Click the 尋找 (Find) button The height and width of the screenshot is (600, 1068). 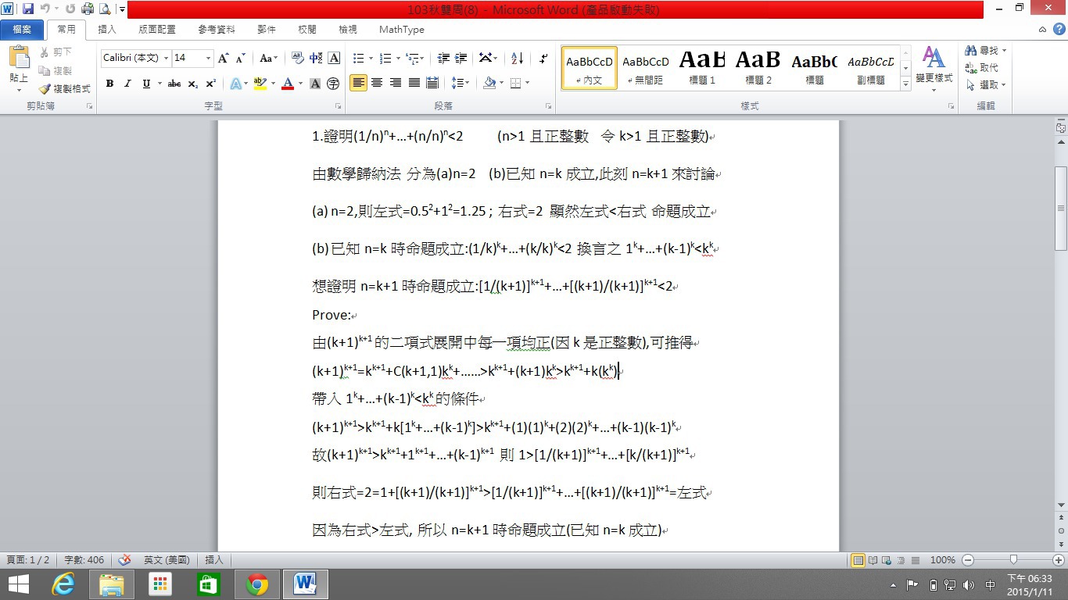[x=987, y=51]
